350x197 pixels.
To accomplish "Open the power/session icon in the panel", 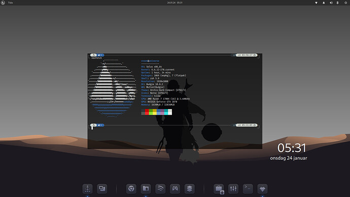I will (345, 3).
